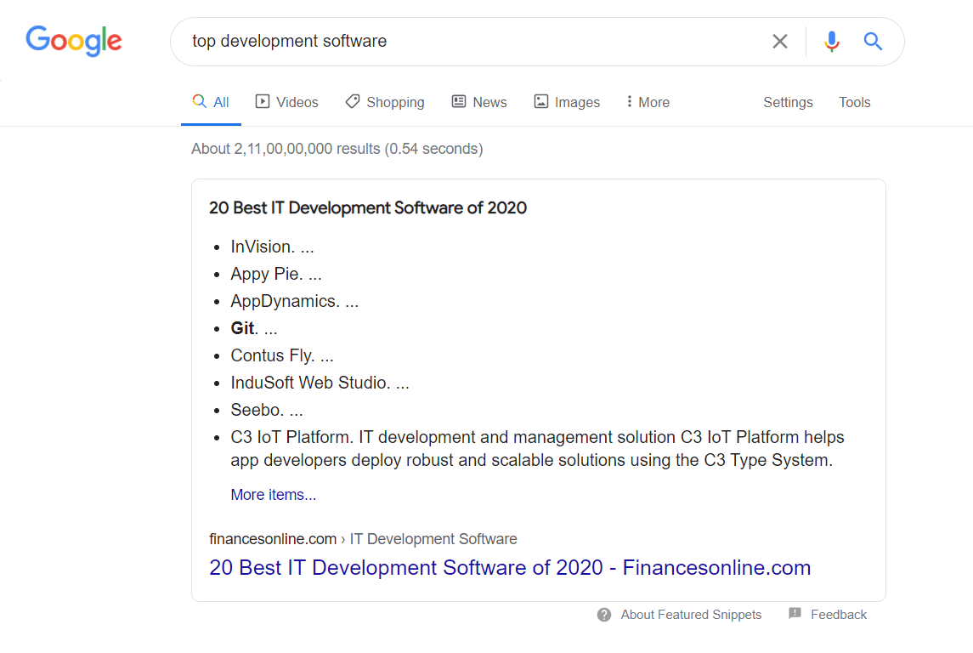Switch to the Videos tab
The image size is (973, 653).
286,102
